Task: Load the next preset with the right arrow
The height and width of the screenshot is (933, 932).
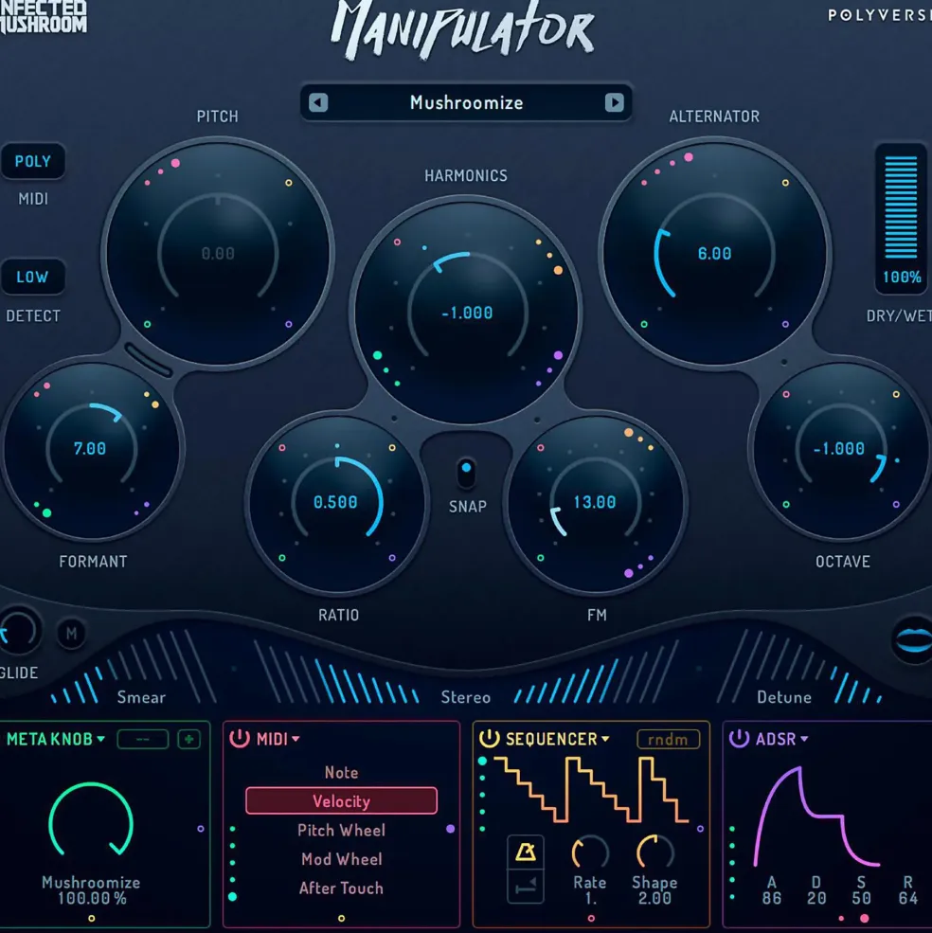Action: pos(614,102)
